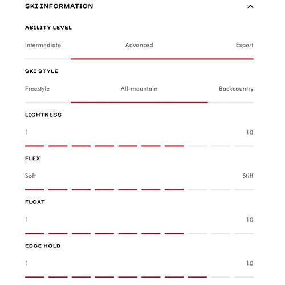
Task: Click the All-mountain ski style label
Action: (139, 89)
